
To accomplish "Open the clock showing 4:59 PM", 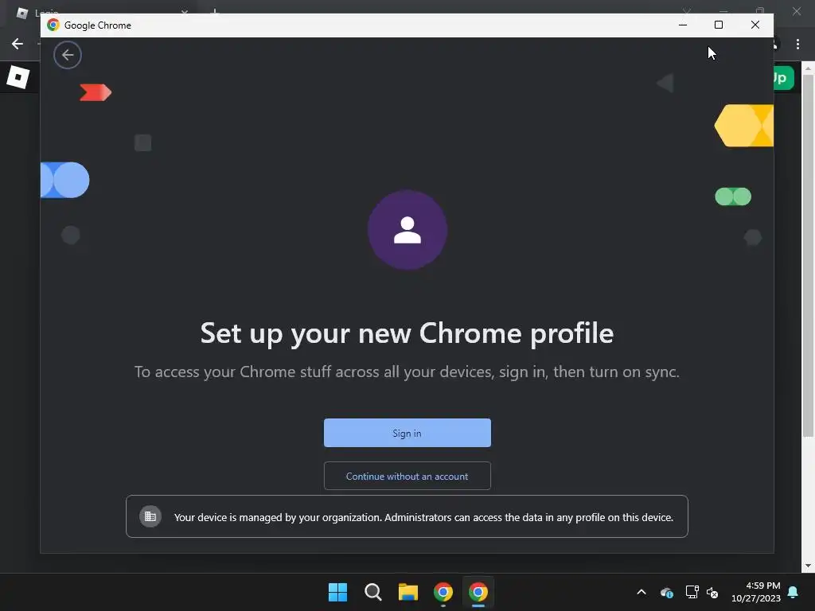I will [x=756, y=592].
